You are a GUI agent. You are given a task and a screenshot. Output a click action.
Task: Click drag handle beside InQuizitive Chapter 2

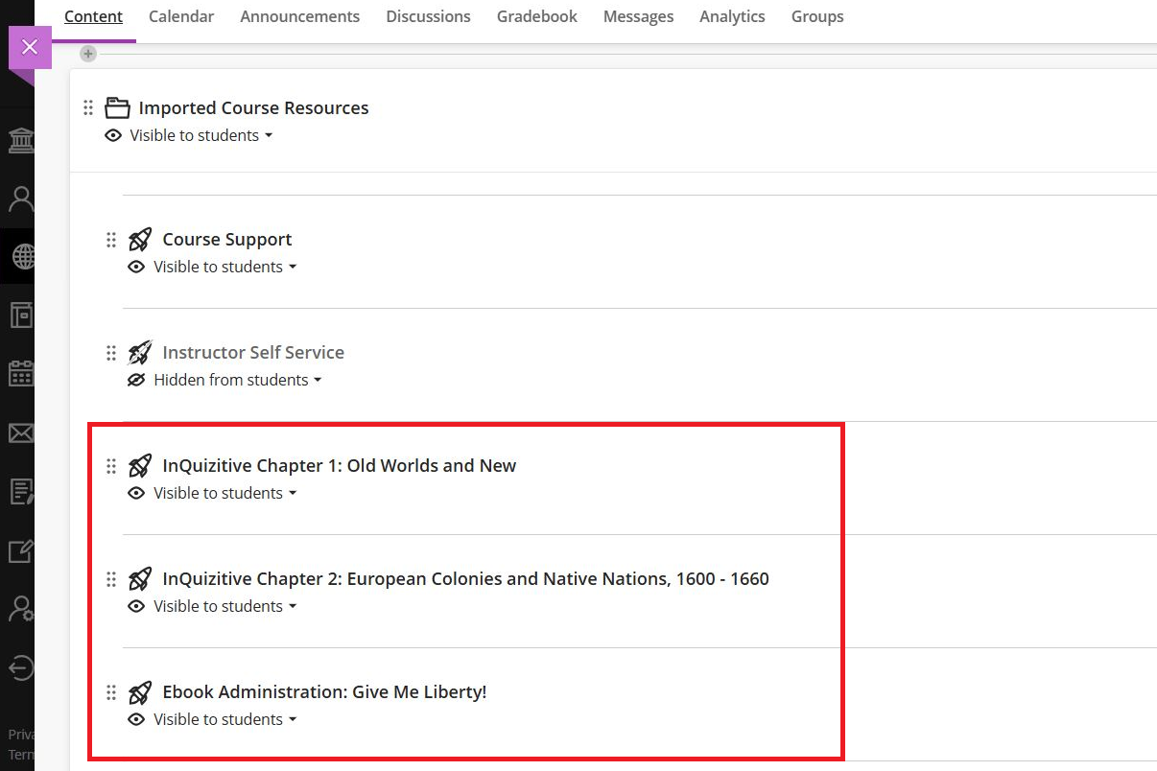(111, 579)
